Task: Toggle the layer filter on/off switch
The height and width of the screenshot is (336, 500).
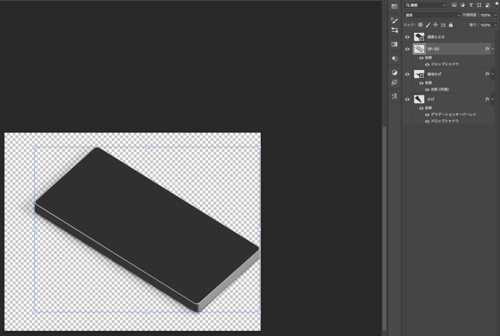Action: click(497, 4)
